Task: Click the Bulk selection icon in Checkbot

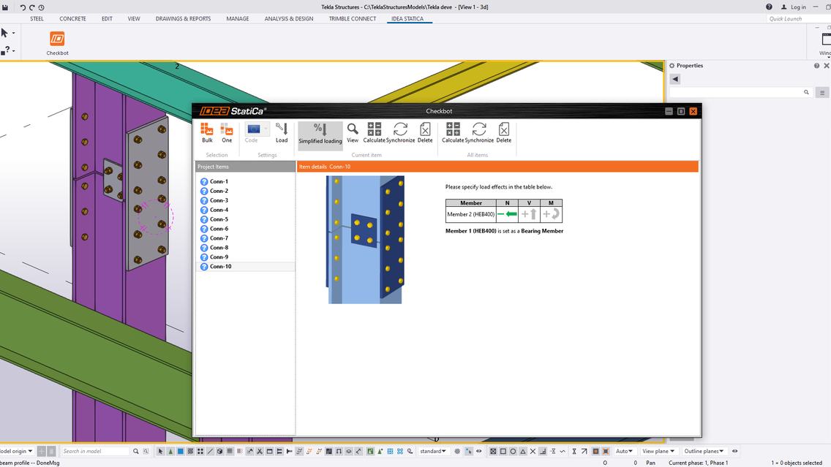Action: (x=207, y=133)
